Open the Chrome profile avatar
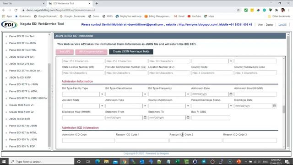This screenshot has height=165, width=293. point(283,10)
